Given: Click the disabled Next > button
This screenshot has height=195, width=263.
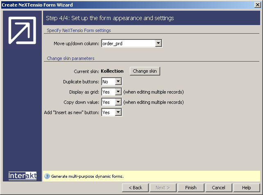Looking at the screenshot, I should 163,188.
